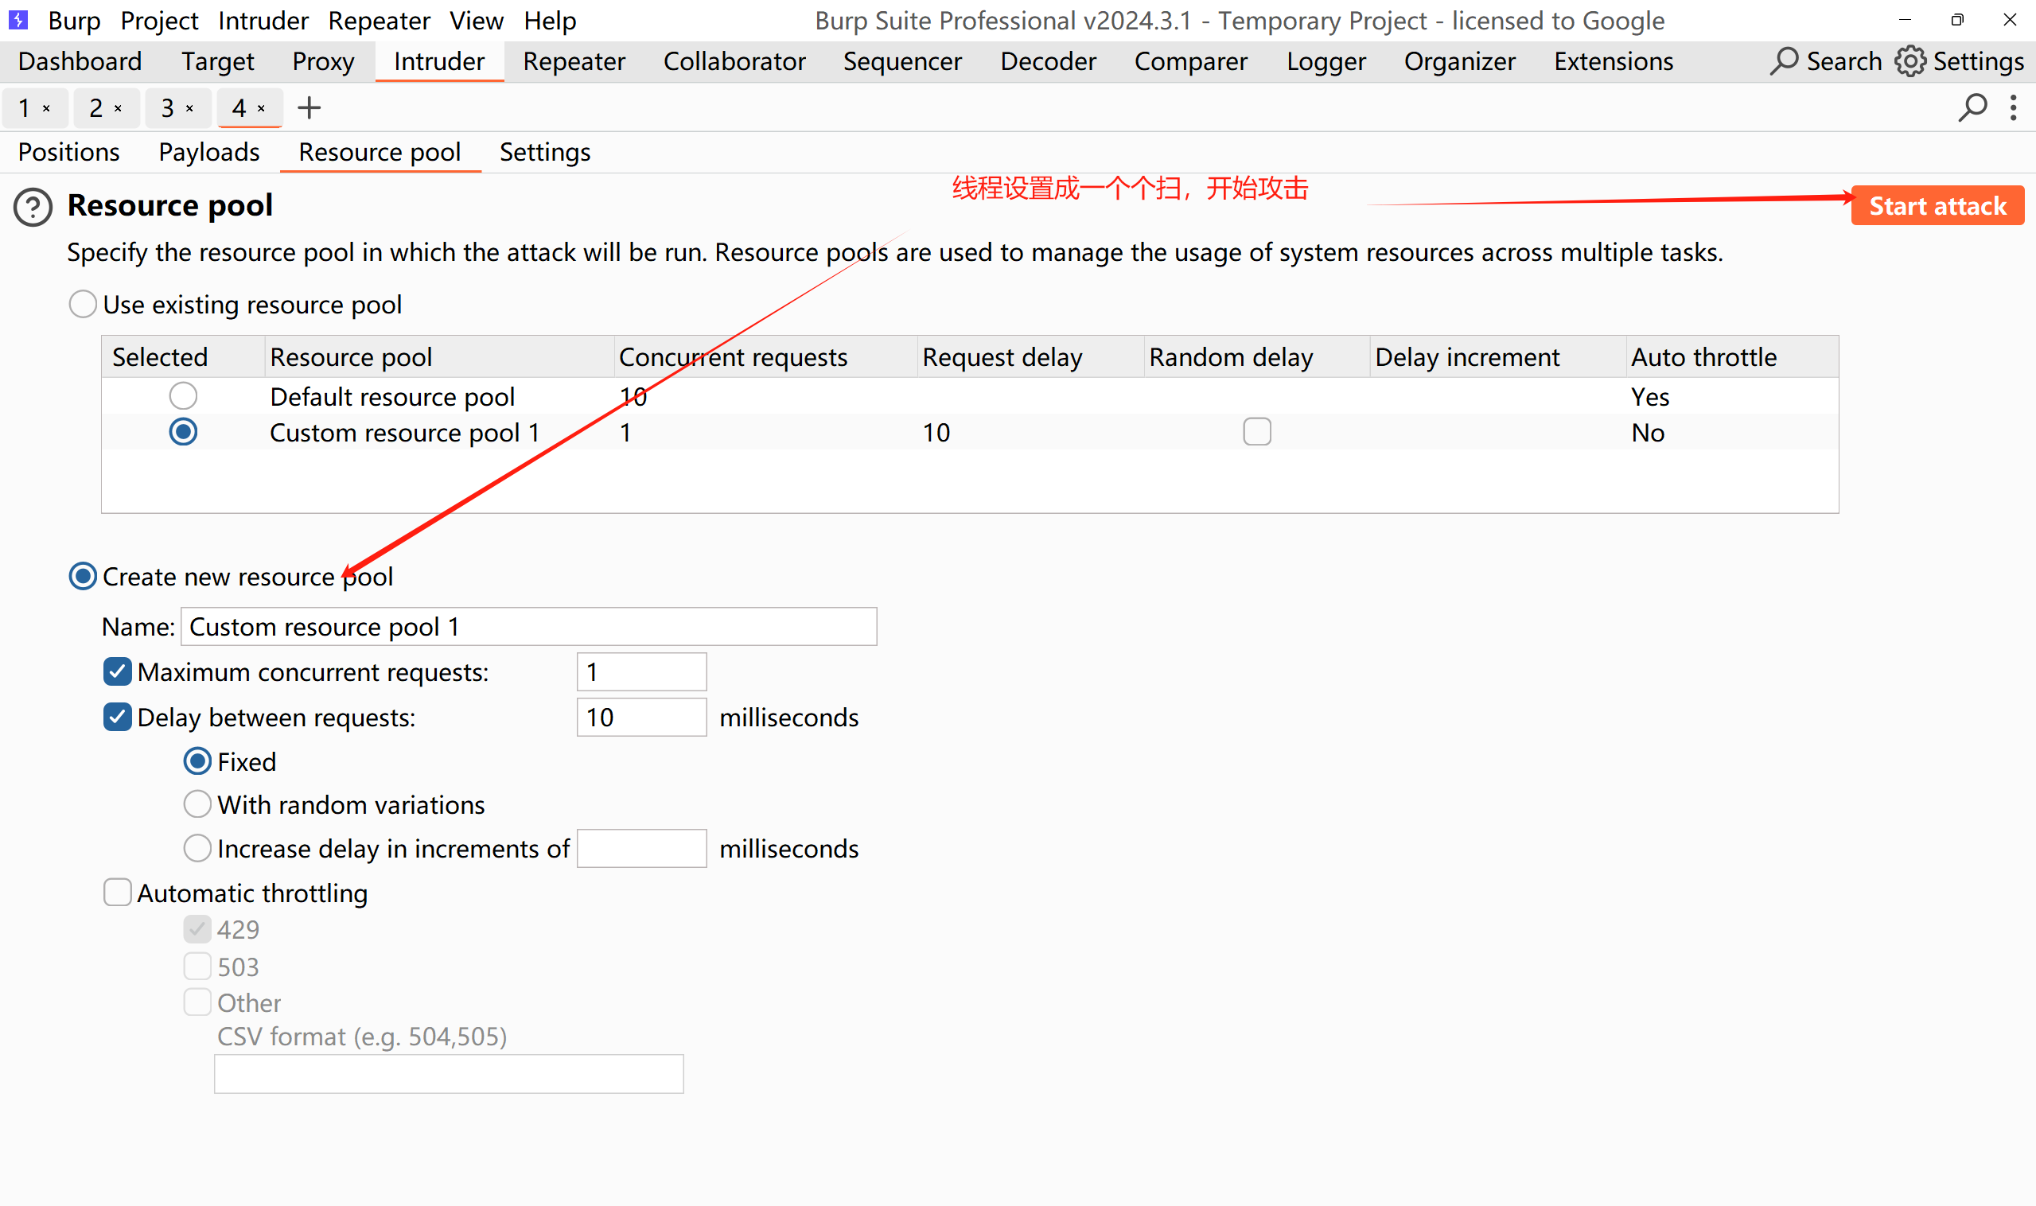
Task: Open the Repeater main tab
Action: point(574,61)
